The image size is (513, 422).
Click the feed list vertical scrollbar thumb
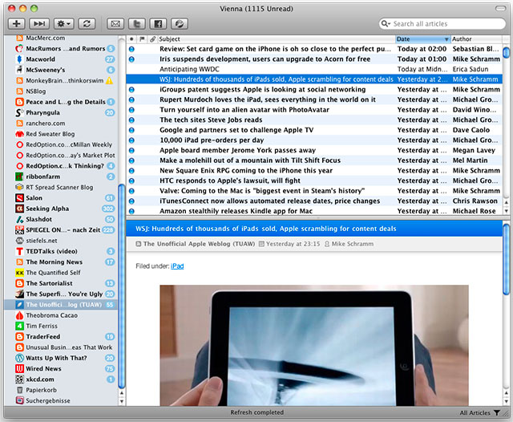(122, 286)
